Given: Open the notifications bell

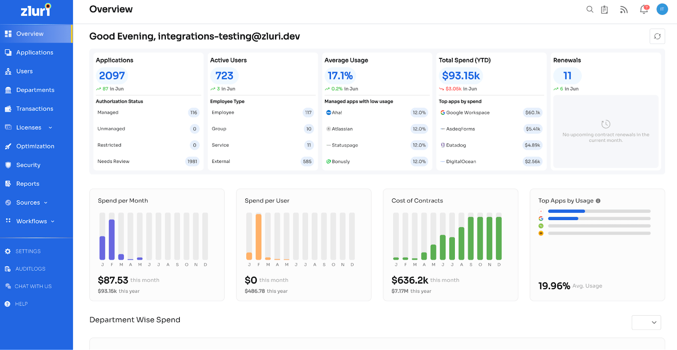Looking at the screenshot, I should [644, 9].
